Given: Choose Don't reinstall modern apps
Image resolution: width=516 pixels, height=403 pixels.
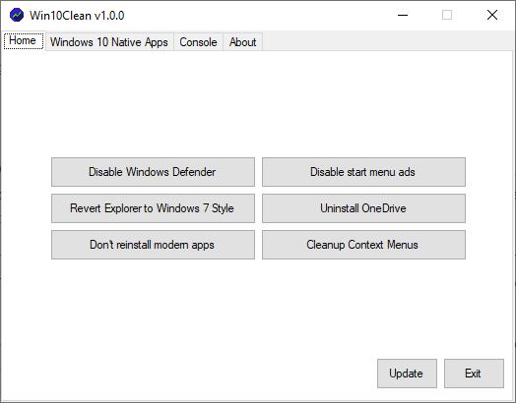Looking at the screenshot, I should pos(153,245).
